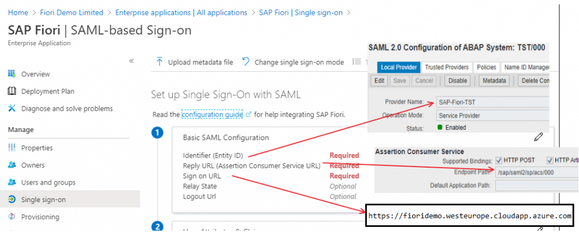Screen dimensions: 579x232
Task: Click the Metadata button
Action: pyautogui.click(x=494, y=81)
